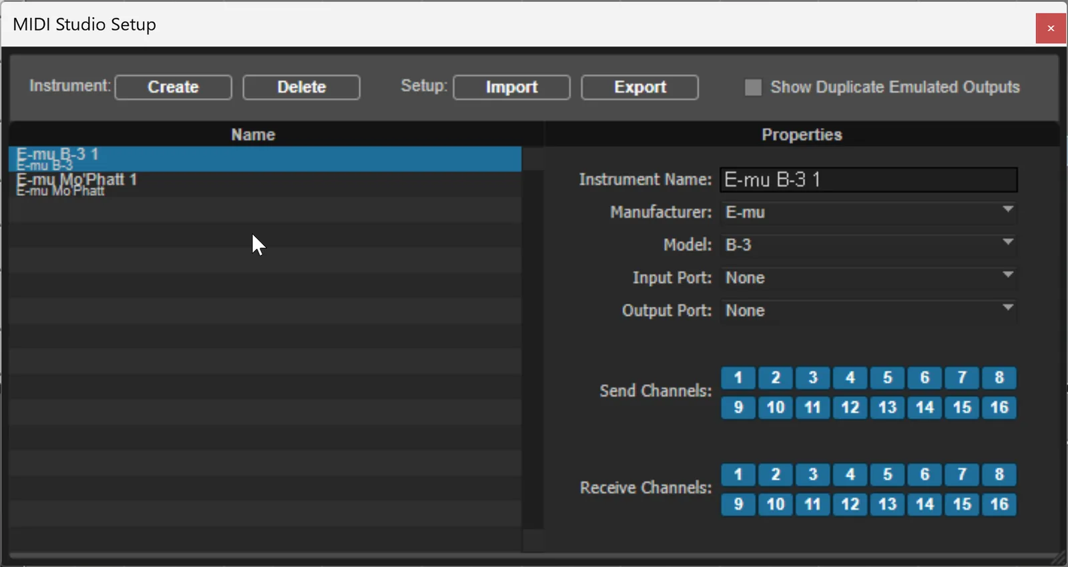The height and width of the screenshot is (567, 1068).
Task: Toggle Receive Channel 2
Action: 776,474
